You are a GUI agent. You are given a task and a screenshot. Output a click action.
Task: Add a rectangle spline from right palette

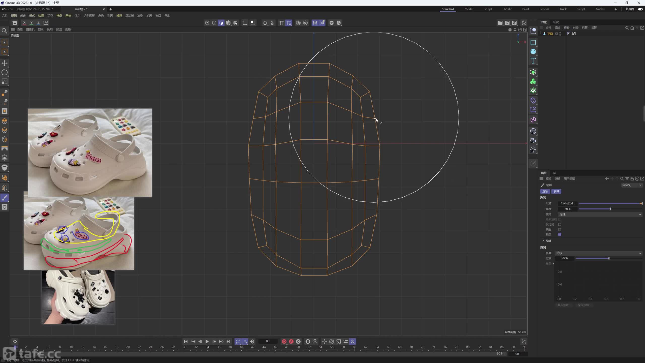click(533, 43)
